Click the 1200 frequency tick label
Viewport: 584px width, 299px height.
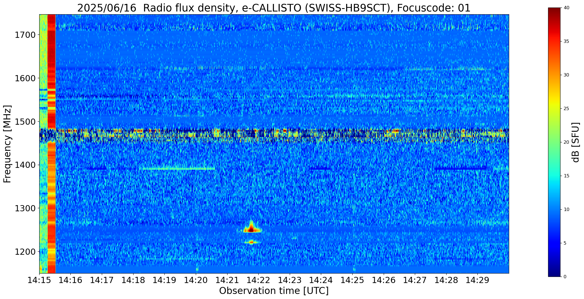coord(25,252)
